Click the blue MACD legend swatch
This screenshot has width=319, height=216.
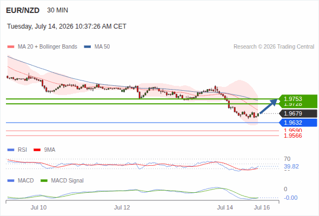[x=11, y=181]
